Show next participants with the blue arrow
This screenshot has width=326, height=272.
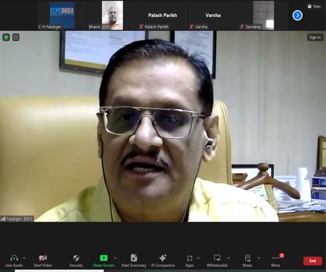click(298, 16)
